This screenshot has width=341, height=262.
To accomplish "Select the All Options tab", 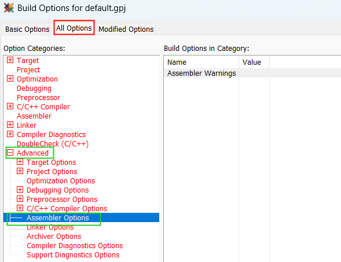I will click(x=74, y=28).
